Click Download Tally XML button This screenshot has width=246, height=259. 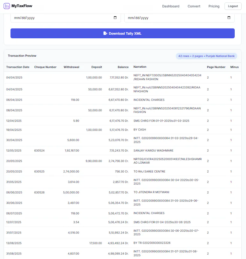tap(122, 33)
